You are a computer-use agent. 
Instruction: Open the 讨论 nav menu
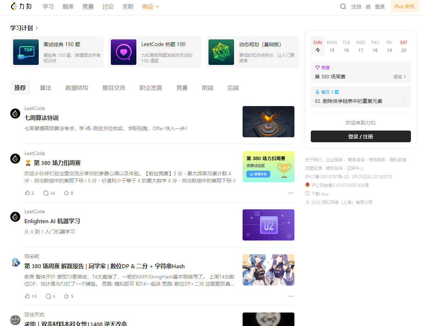pos(108,6)
